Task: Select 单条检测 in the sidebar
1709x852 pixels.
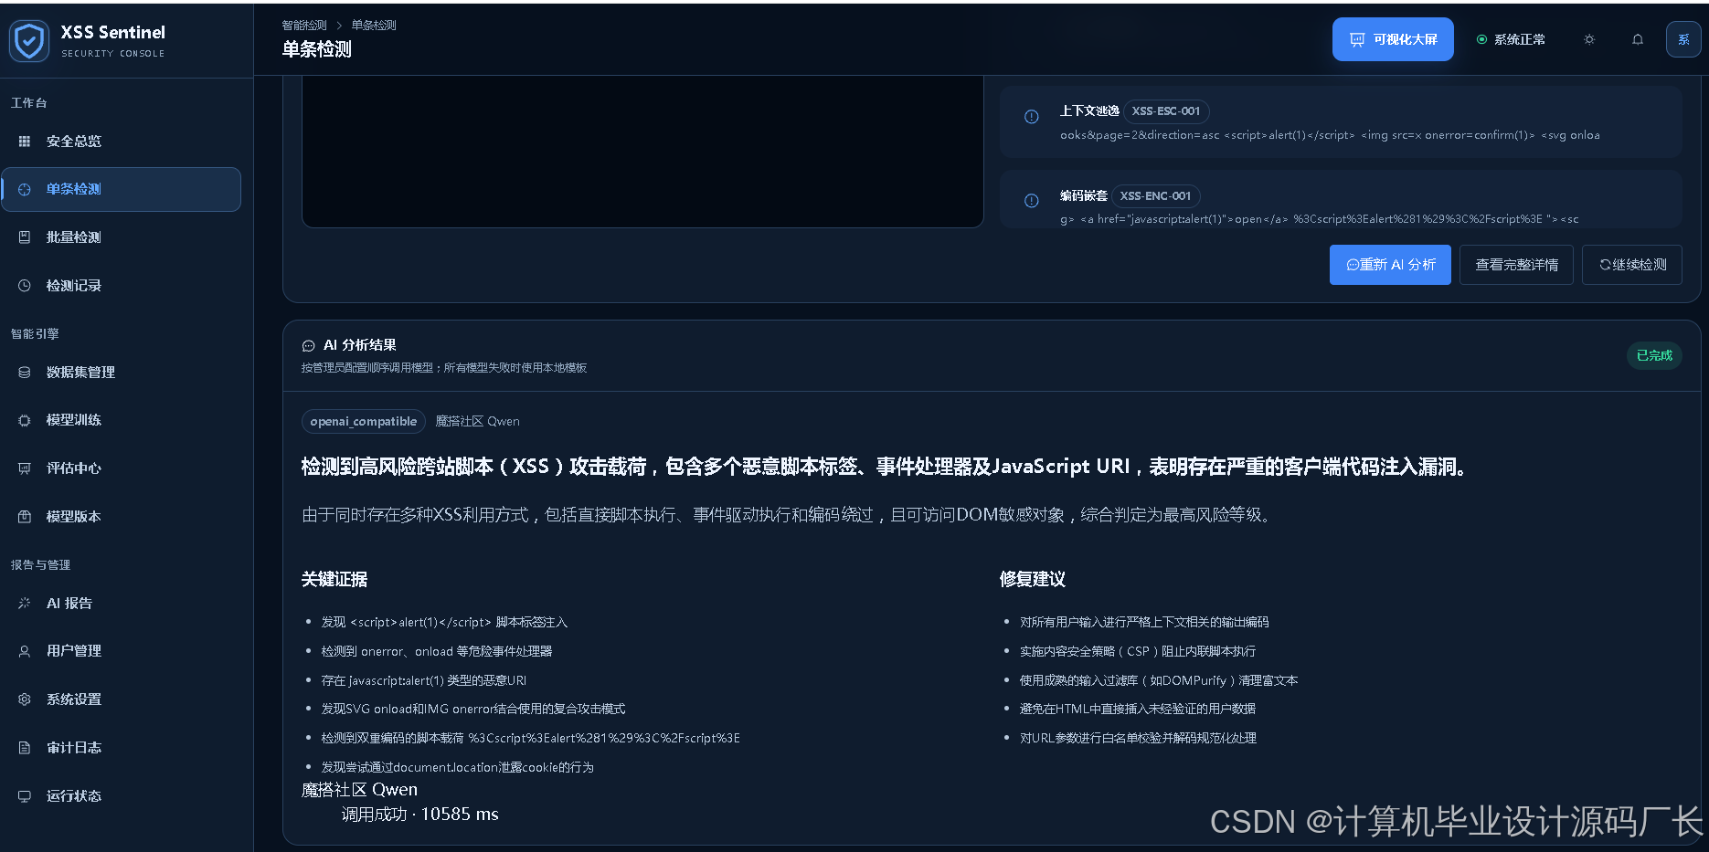Action: point(122,189)
